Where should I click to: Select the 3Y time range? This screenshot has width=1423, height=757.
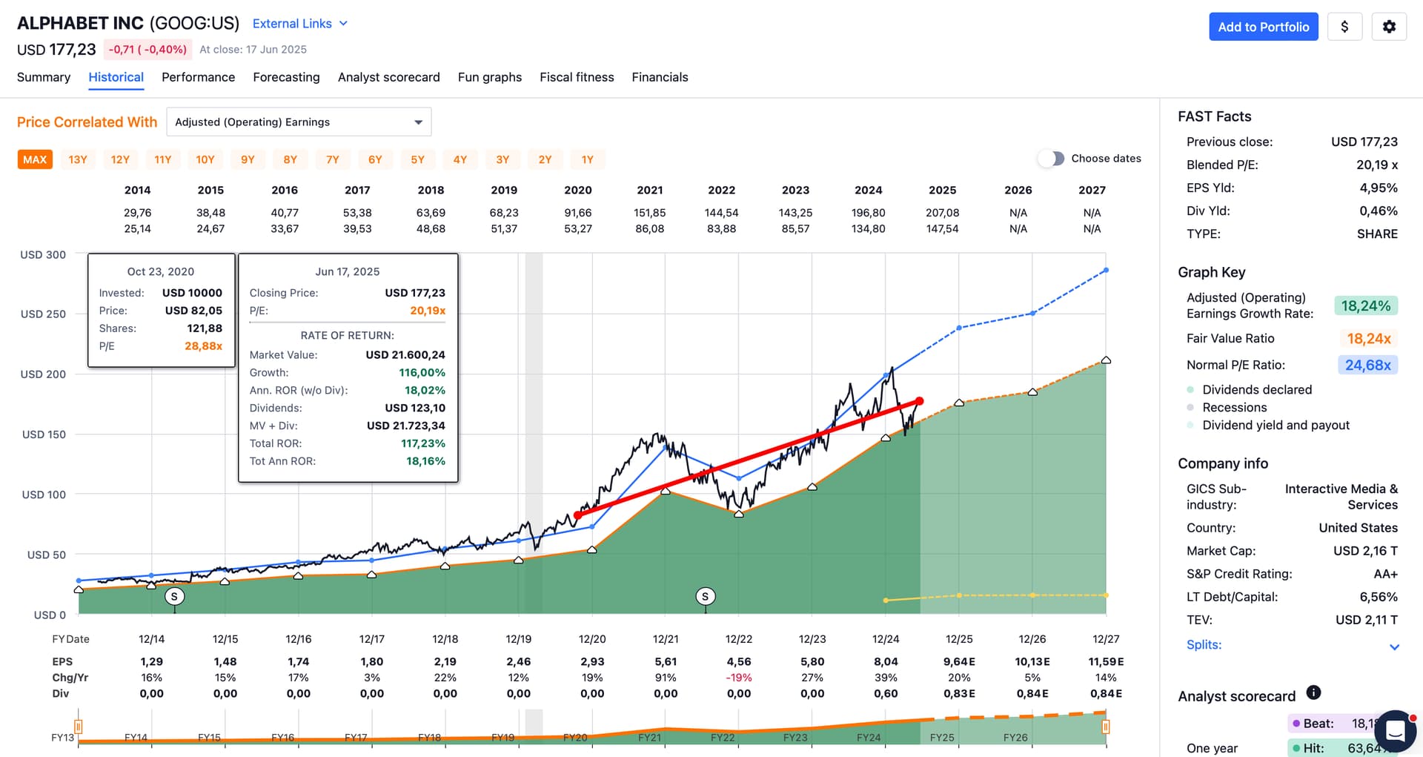[502, 159]
